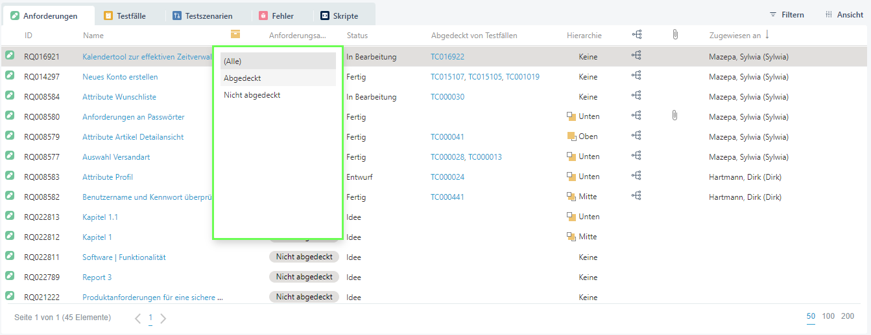Open the Fehler tab
Screen dimensions: 871x335
click(276, 16)
